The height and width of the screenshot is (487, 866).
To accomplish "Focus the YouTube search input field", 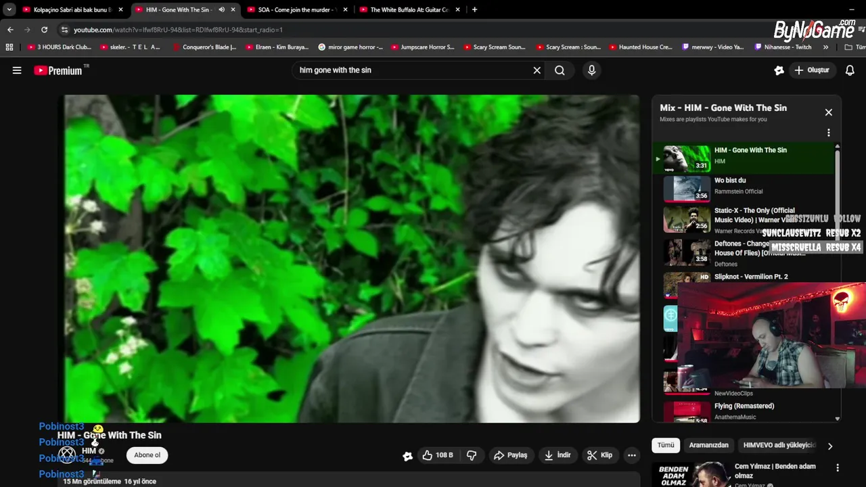I will [x=413, y=70].
